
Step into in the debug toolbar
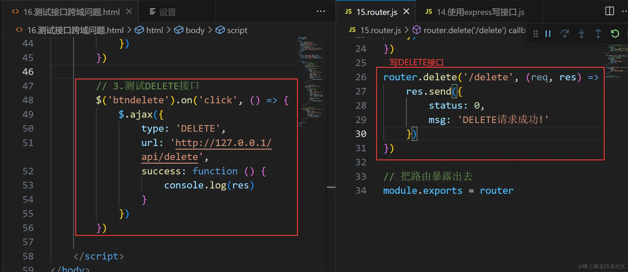coord(581,33)
